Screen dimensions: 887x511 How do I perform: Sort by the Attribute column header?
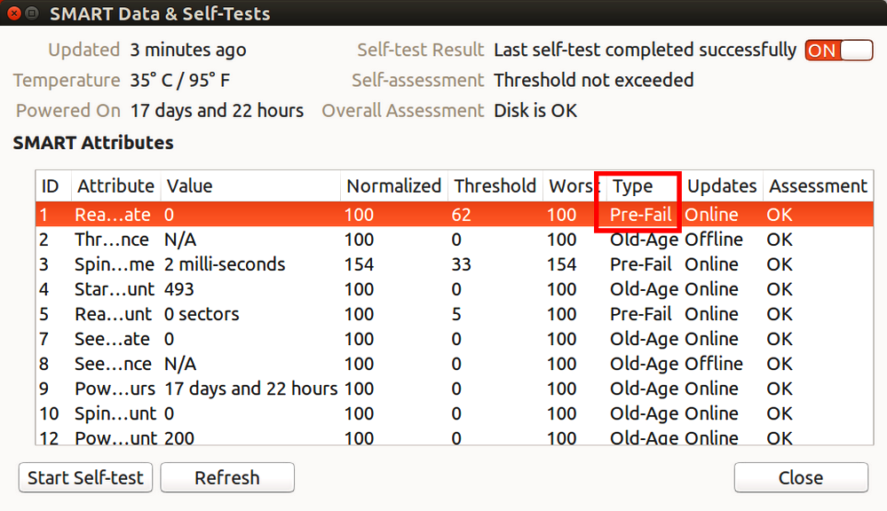(x=116, y=186)
